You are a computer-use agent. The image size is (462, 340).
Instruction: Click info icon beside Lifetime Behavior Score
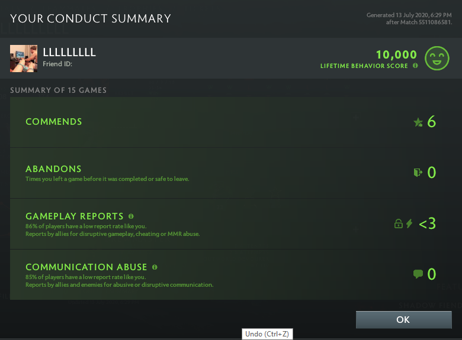[415, 66]
